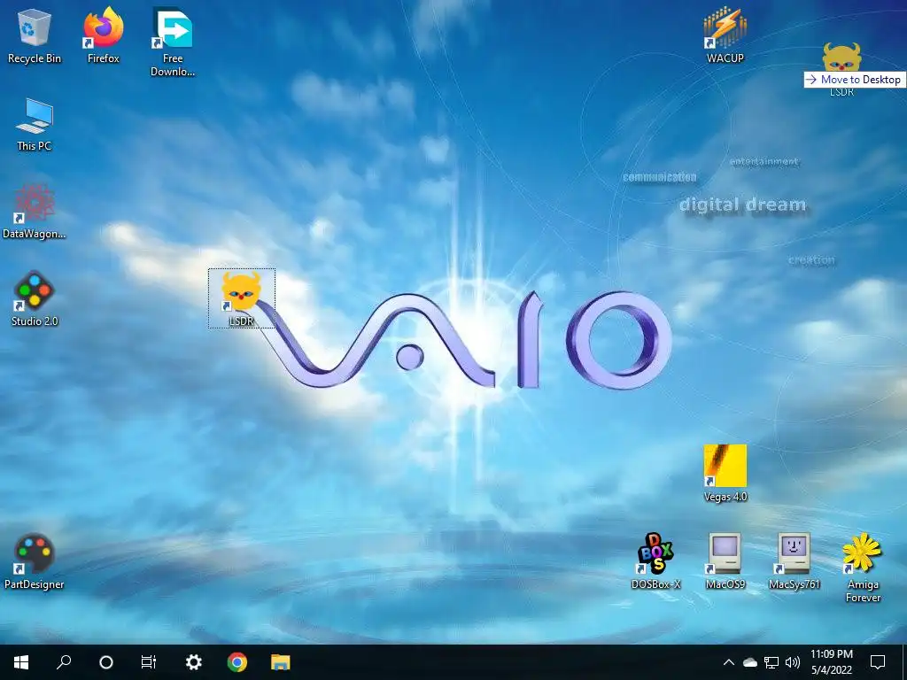Open File Explorer from the taskbar
This screenshot has width=907, height=680.
coord(281,662)
